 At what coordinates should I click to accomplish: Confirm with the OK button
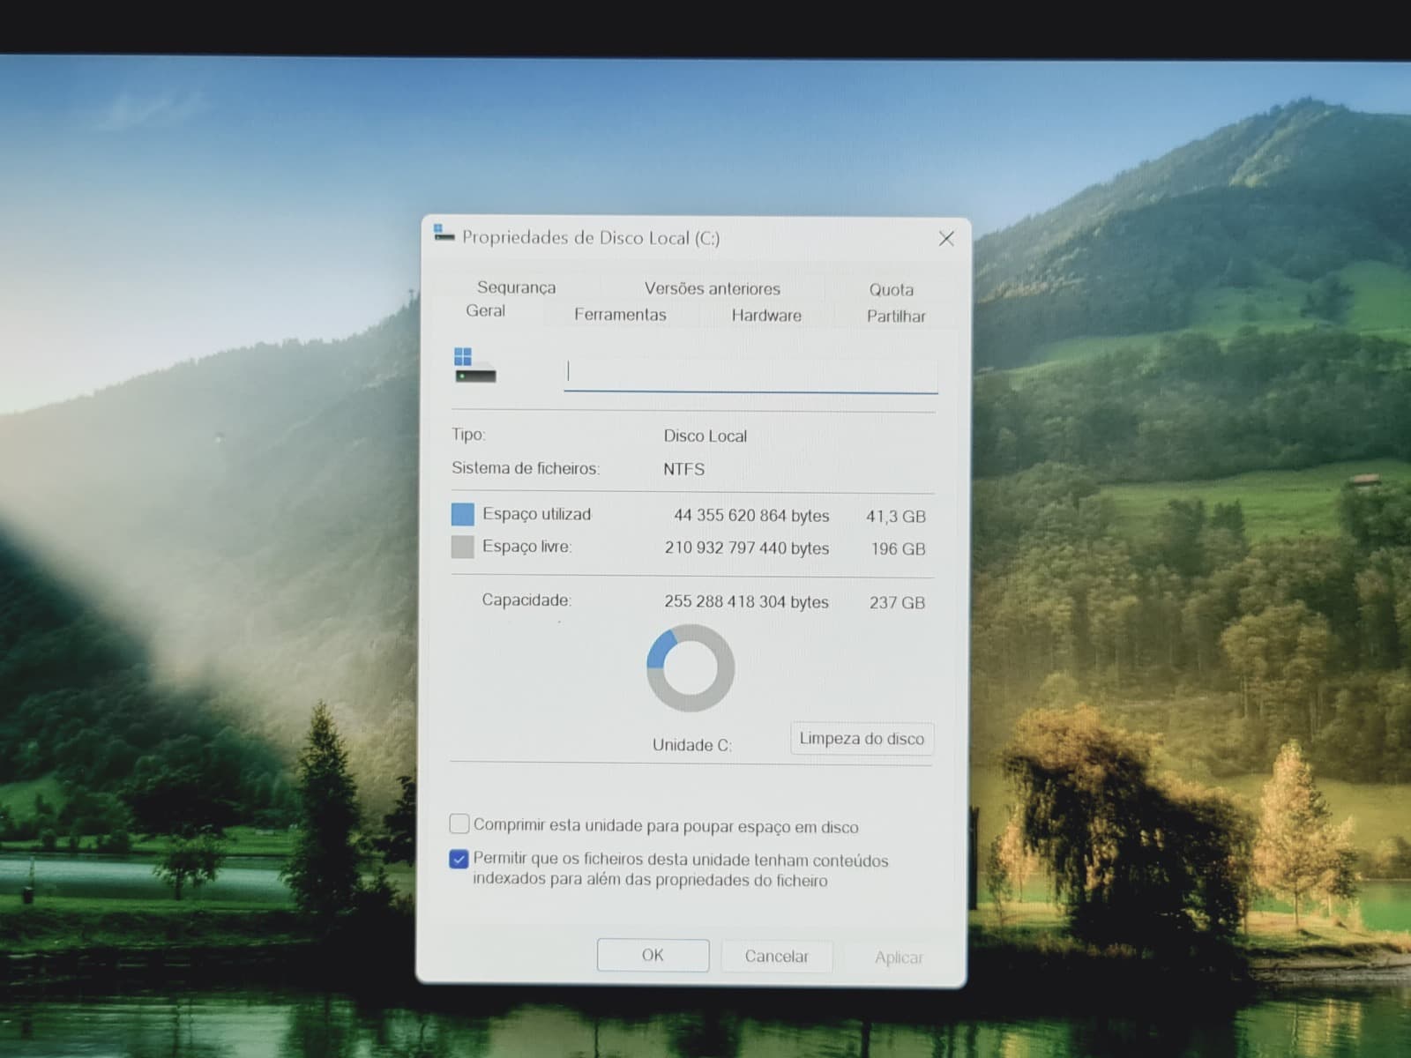pos(653,955)
